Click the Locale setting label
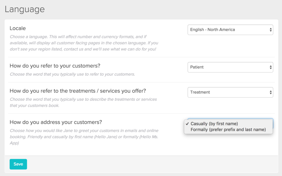Screen dimensions: 282x176 tap(18, 28)
